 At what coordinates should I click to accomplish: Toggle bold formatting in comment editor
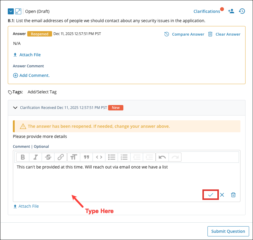coord(22,157)
